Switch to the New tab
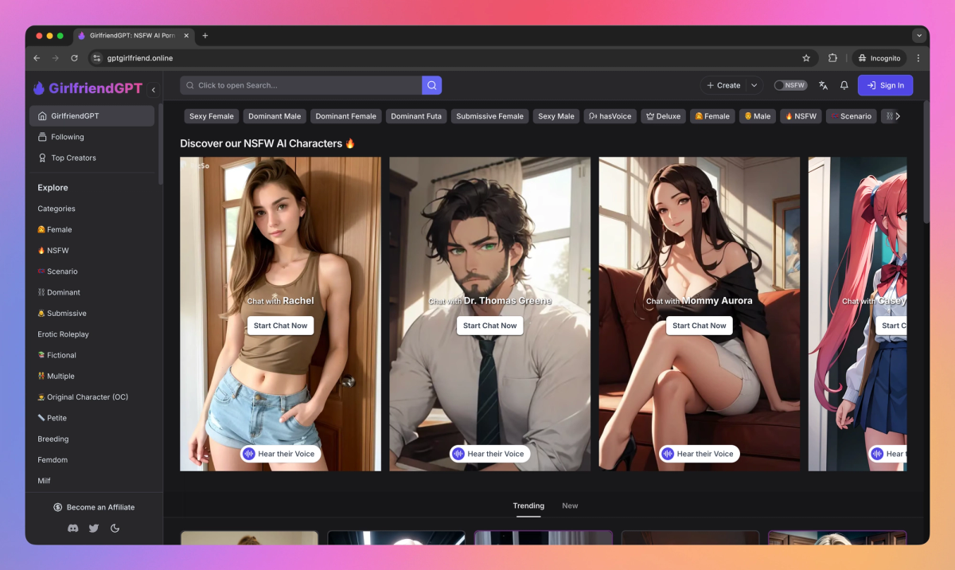 pos(570,506)
